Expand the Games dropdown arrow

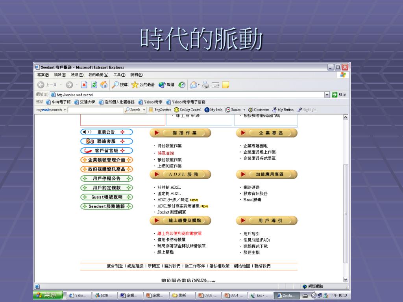(244, 110)
